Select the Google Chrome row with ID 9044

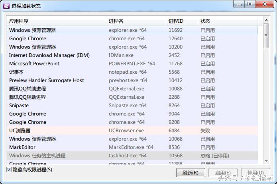tap(132, 114)
